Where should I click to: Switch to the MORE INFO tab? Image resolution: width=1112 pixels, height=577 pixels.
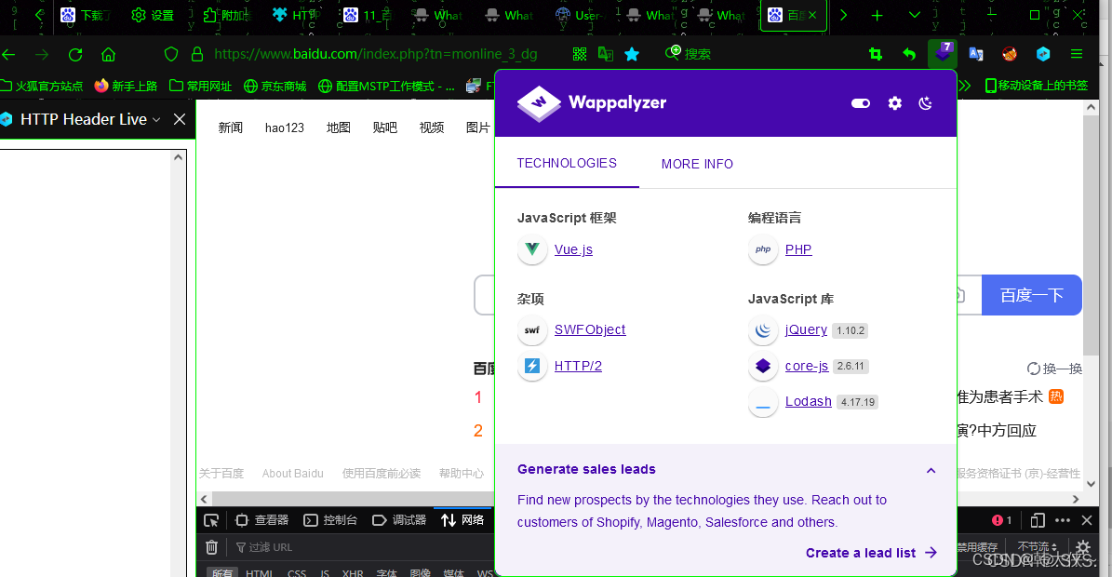coord(697,164)
